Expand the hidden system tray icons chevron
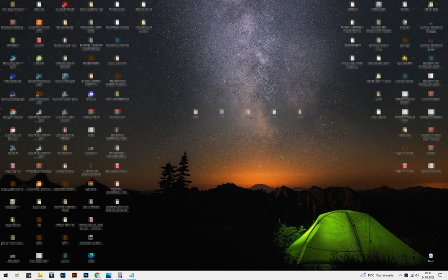The image size is (448, 280). click(x=400, y=276)
